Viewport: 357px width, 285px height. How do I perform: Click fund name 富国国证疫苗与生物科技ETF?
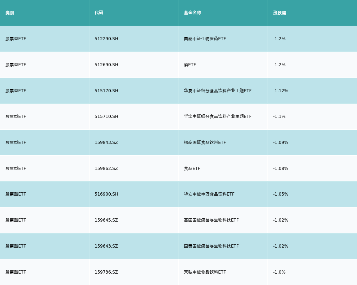click(211, 220)
